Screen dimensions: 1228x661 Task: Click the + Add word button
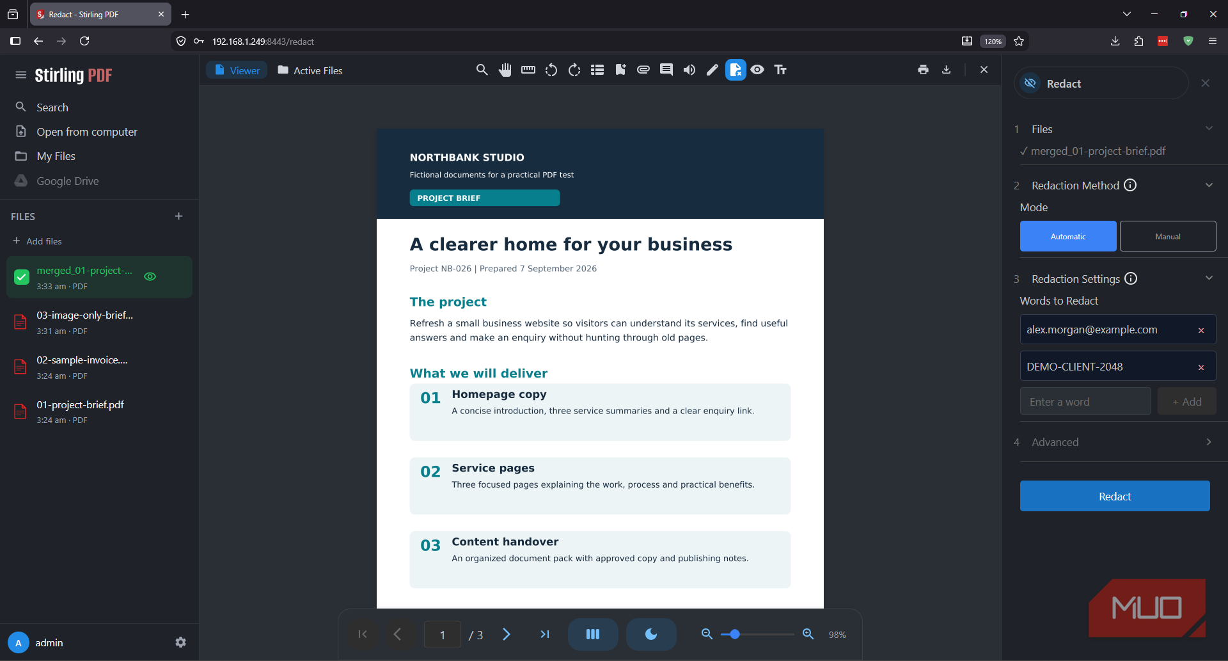click(1187, 401)
